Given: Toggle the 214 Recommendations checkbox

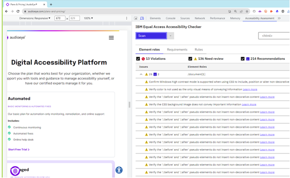Looking at the screenshot, I should tap(243, 59).
